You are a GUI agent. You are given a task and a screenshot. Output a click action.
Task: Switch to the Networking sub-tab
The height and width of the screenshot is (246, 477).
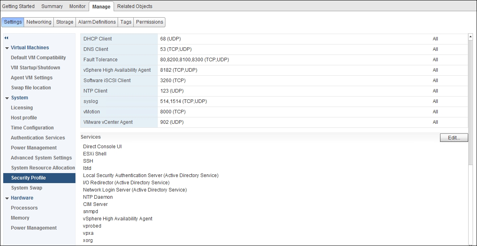39,22
